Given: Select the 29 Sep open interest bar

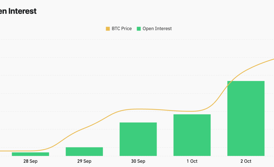Looking at the screenshot, I should pyautogui.click(x=84, y=151).
